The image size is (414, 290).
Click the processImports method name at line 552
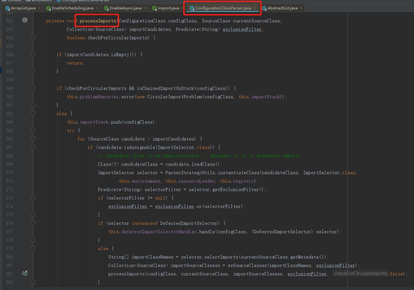[x=98, y=21]
